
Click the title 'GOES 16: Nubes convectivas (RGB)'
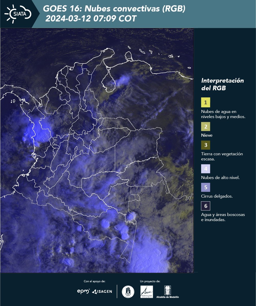[114, 9]
